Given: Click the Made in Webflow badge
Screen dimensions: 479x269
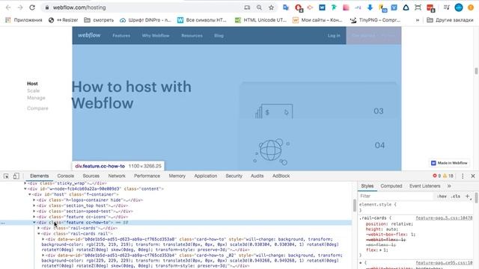Looking at the screenshot, I should pyautogui.click(x=449, y=163).
